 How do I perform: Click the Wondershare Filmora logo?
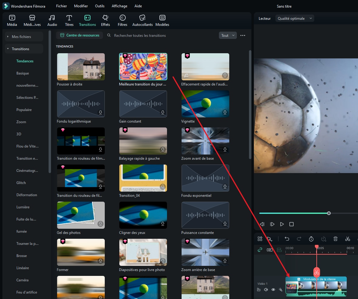click(x=6, y=6)
